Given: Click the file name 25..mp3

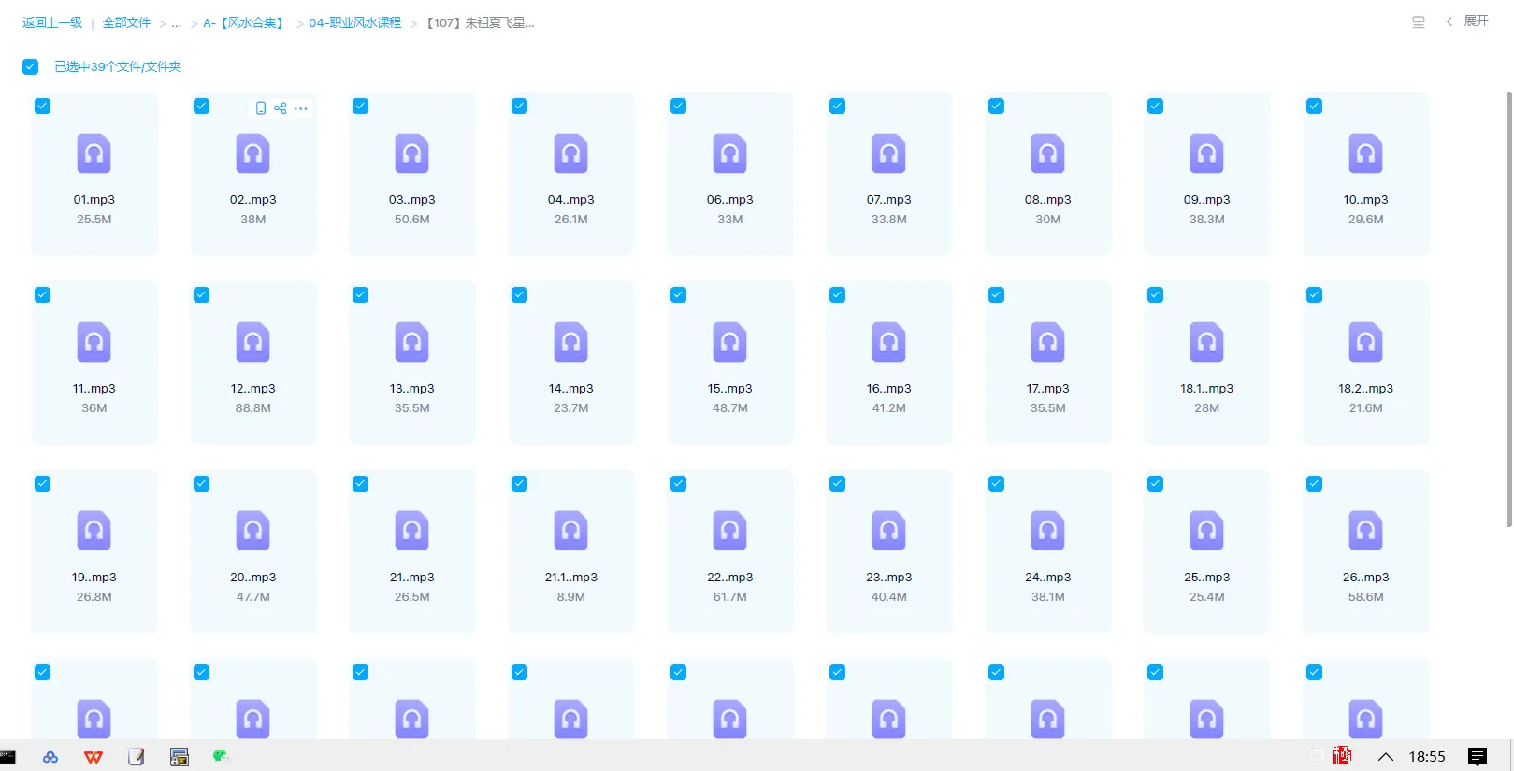Looking at the screenshot, I should click(x=1206, y=578).
